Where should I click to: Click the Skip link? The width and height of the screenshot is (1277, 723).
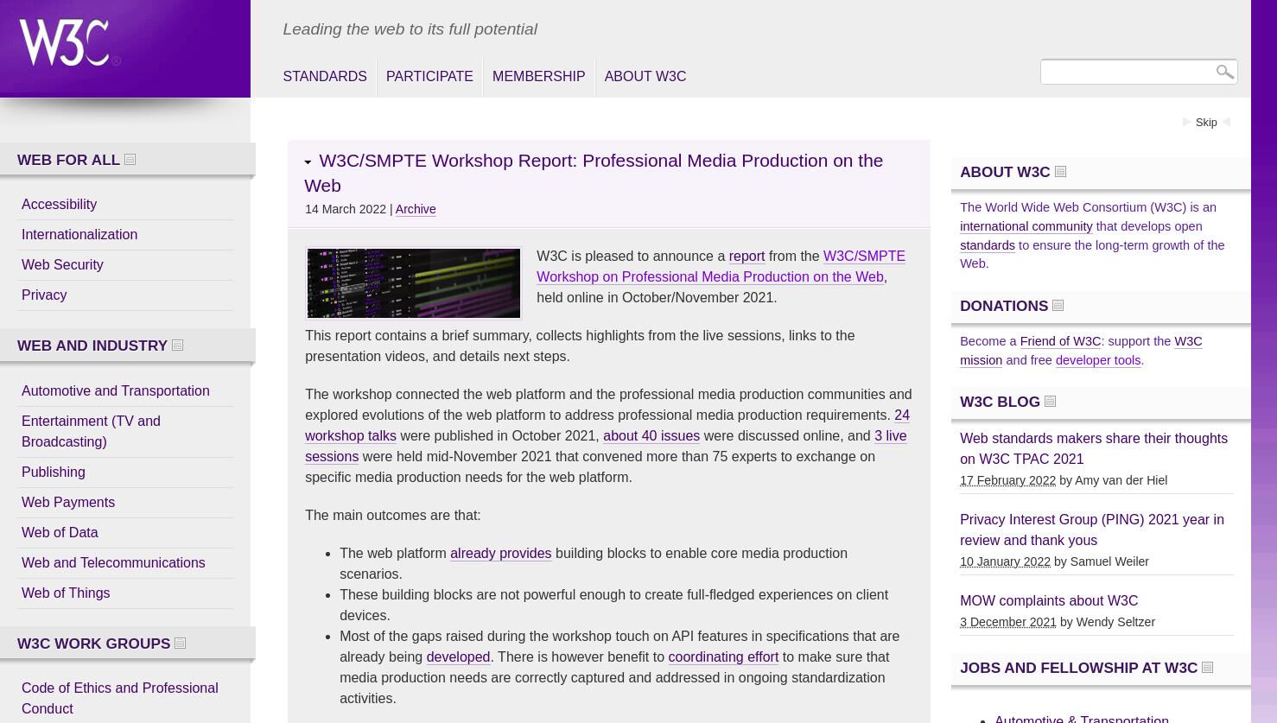coord(1206,123)
